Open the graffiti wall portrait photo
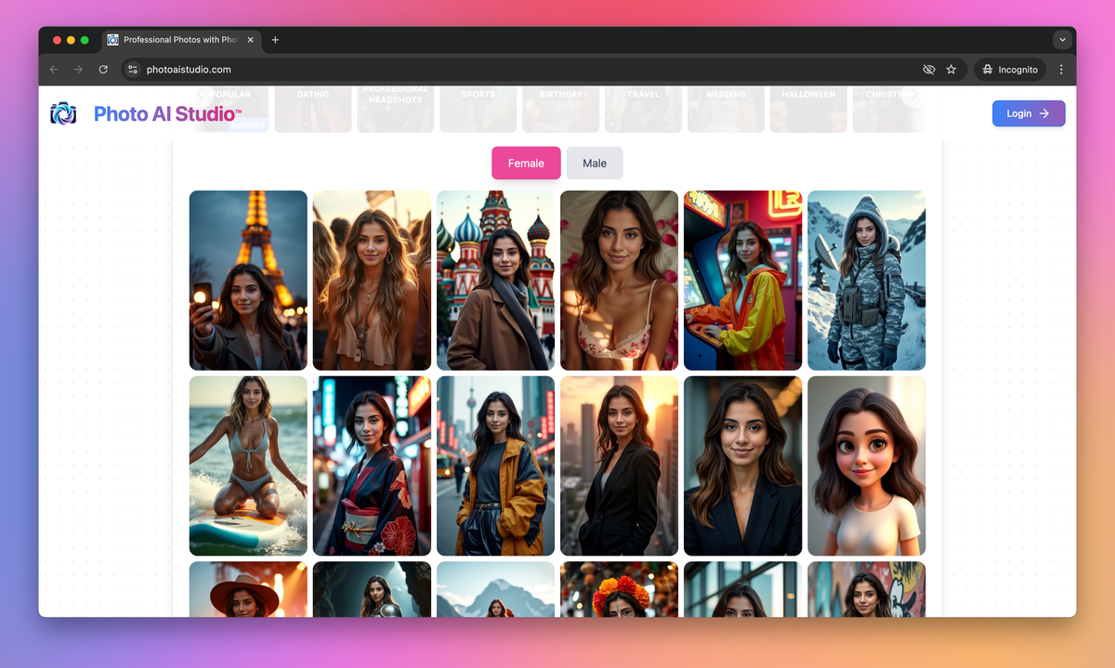Screen dimensions: 1115x668 tap(866, 589)
